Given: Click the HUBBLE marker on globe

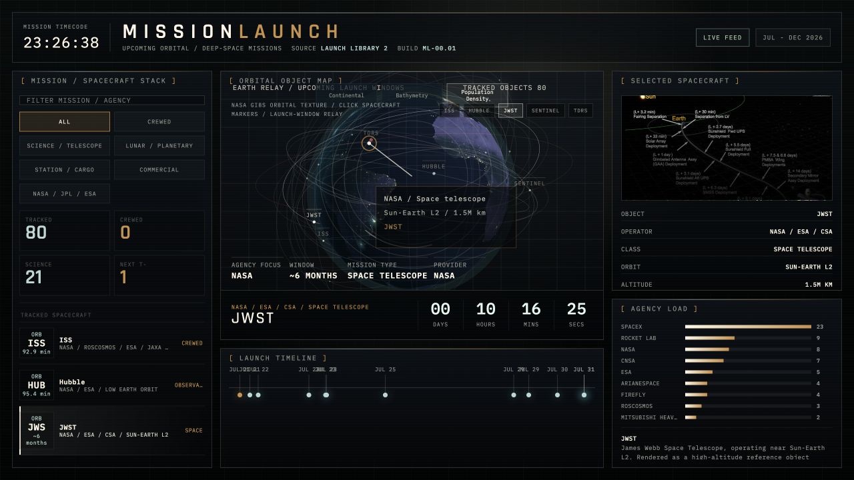Looking at the screenshot, I should (434, 173).
